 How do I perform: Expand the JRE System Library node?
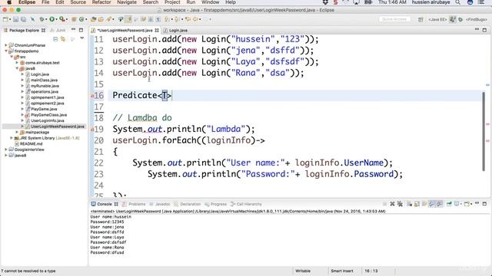[12, 138]
